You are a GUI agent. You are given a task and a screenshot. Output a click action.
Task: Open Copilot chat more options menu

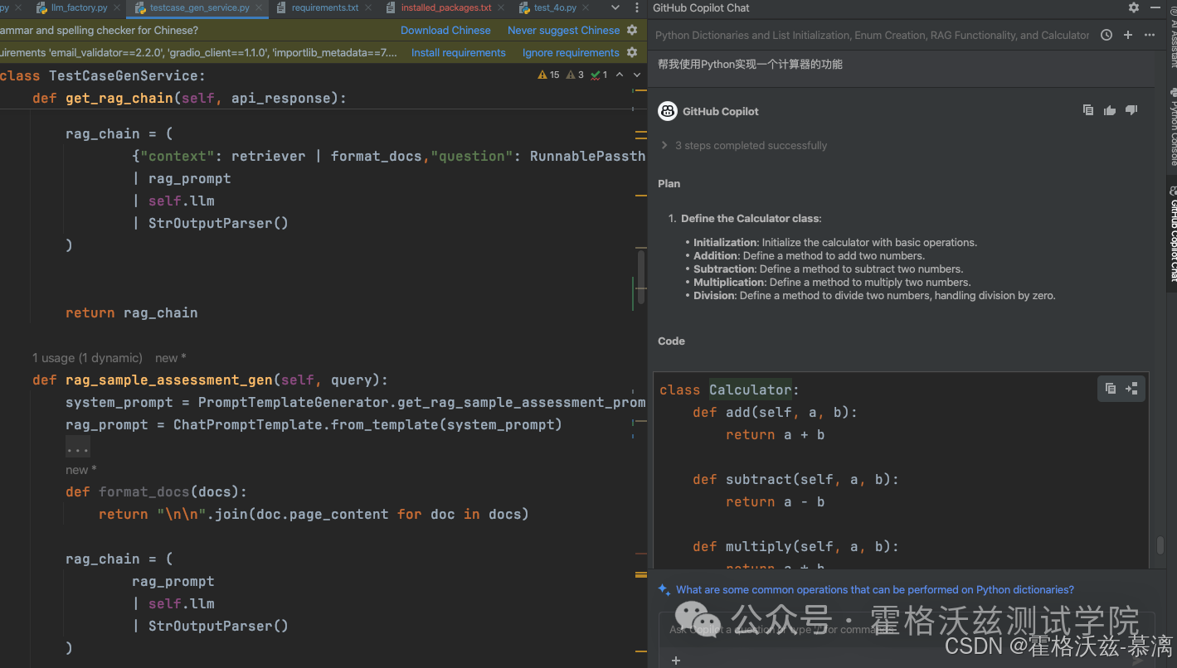pos(1149,35)
